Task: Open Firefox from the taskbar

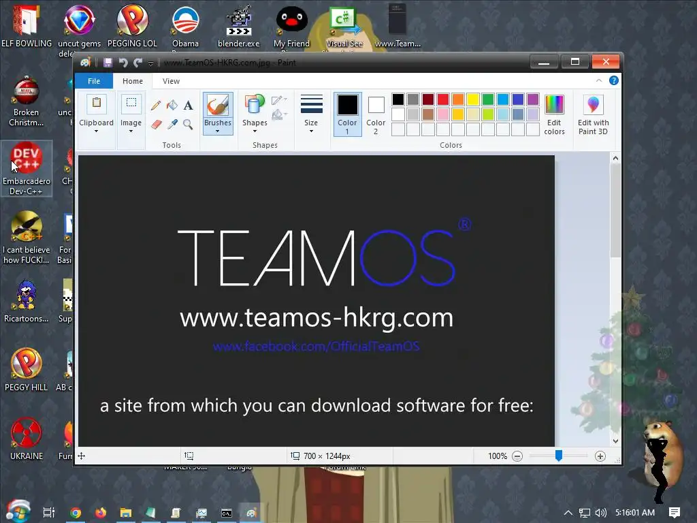Action: pos(101,513)
